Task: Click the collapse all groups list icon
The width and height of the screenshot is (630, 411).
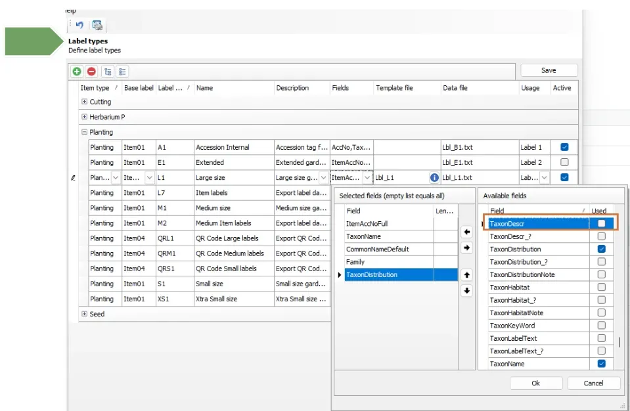Action: [123, 72]
